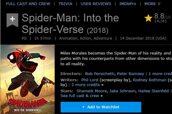Click the gold star rating icon
172x114 pixels.
[x=148, y=18]
